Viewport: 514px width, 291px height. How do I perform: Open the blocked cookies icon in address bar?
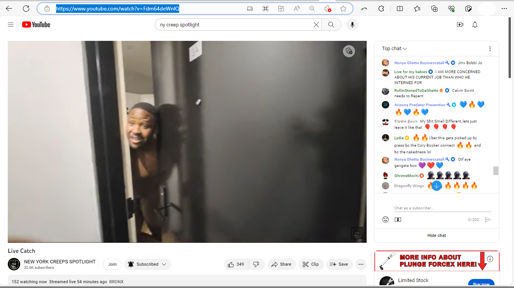[x=328, y=9]
